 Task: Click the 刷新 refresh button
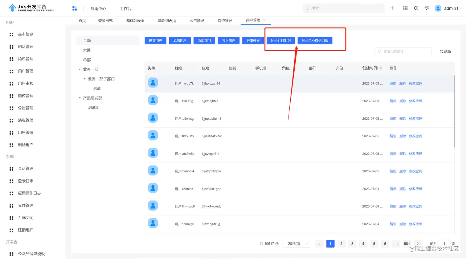tap(446, 51)
